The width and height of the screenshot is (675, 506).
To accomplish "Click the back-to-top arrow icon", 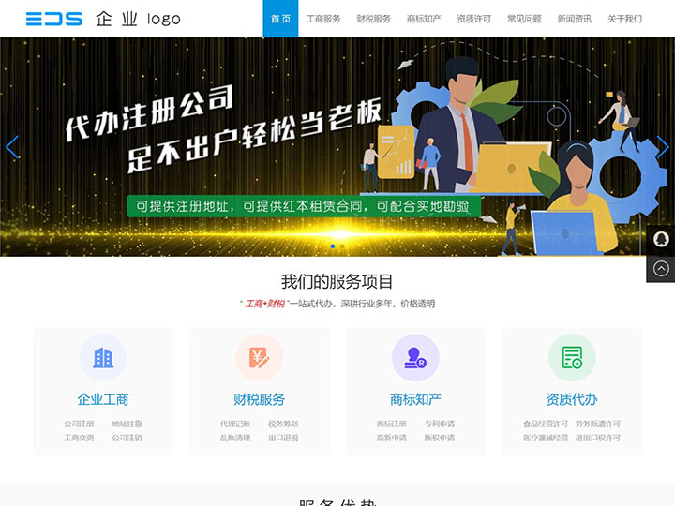I will point(661,269).
